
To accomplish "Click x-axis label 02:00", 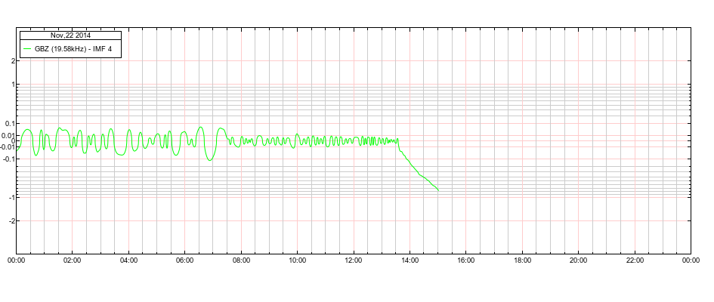I will (x=72, y=260).
